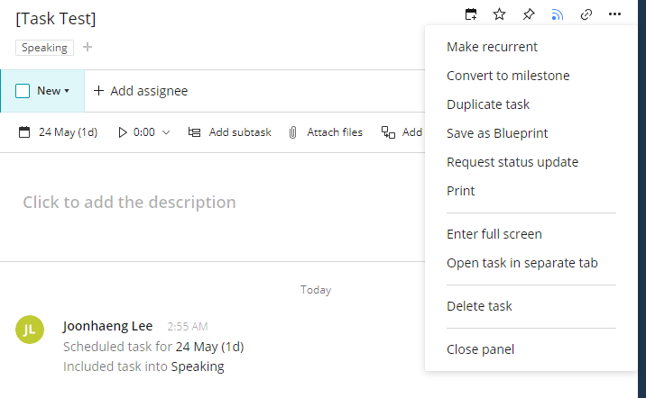Click the three-dot more actions icon
Screen dimensions: 646x398
pyautogui.click(x=615, y=14)
